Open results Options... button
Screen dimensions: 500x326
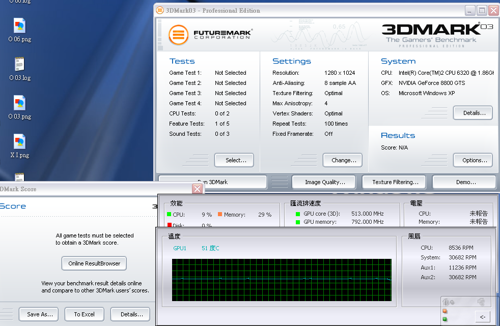click(x=473, y=160)
